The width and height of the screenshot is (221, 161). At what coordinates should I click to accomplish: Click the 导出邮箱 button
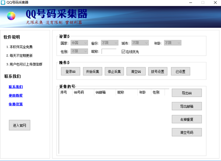click(x=187, y=106)
